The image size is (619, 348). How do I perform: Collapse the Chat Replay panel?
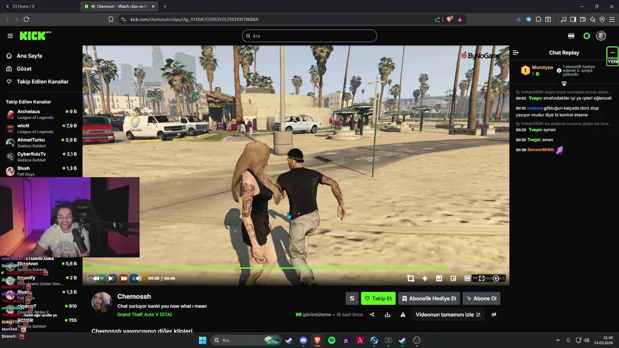click(516, 53)
